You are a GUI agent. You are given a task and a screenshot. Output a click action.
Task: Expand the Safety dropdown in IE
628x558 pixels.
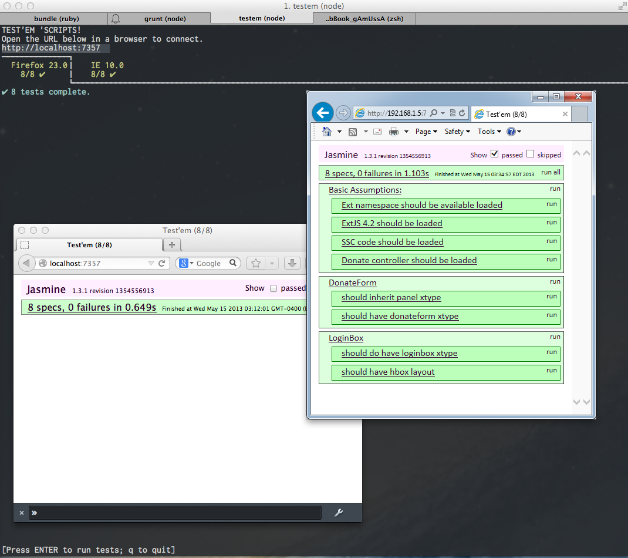click(x=457, y=132)
